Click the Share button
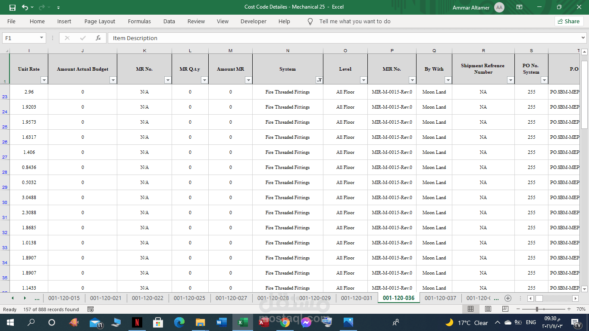The image size is (589, 331). coord(569,21)
